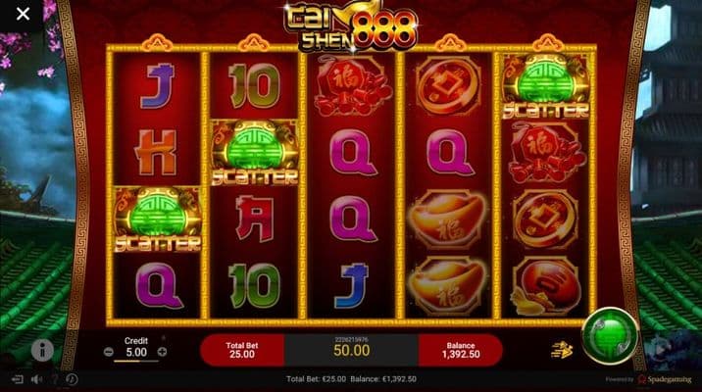
Task: Mute the game sound speaker icon
Action: click(36, 379)
